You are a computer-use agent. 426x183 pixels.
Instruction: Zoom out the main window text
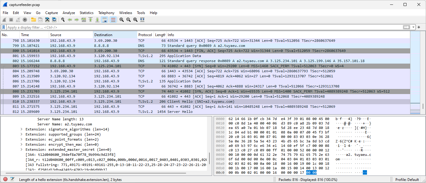click(129, 20)
